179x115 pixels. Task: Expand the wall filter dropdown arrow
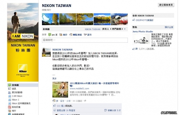[125, 29]
